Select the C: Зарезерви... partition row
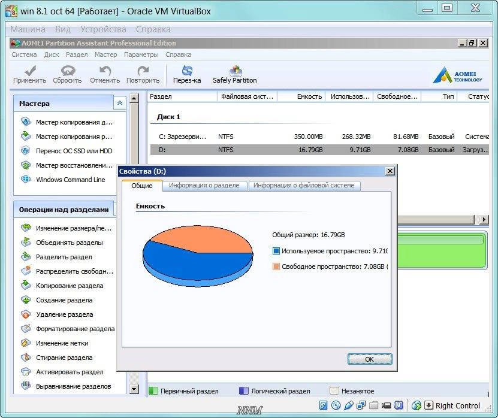 point(319,137)
